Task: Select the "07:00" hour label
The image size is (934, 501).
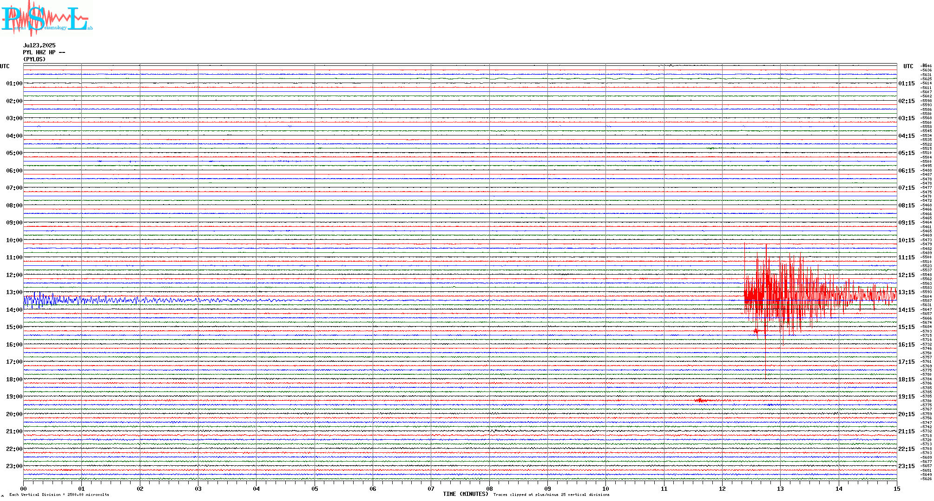Action: 14,188
